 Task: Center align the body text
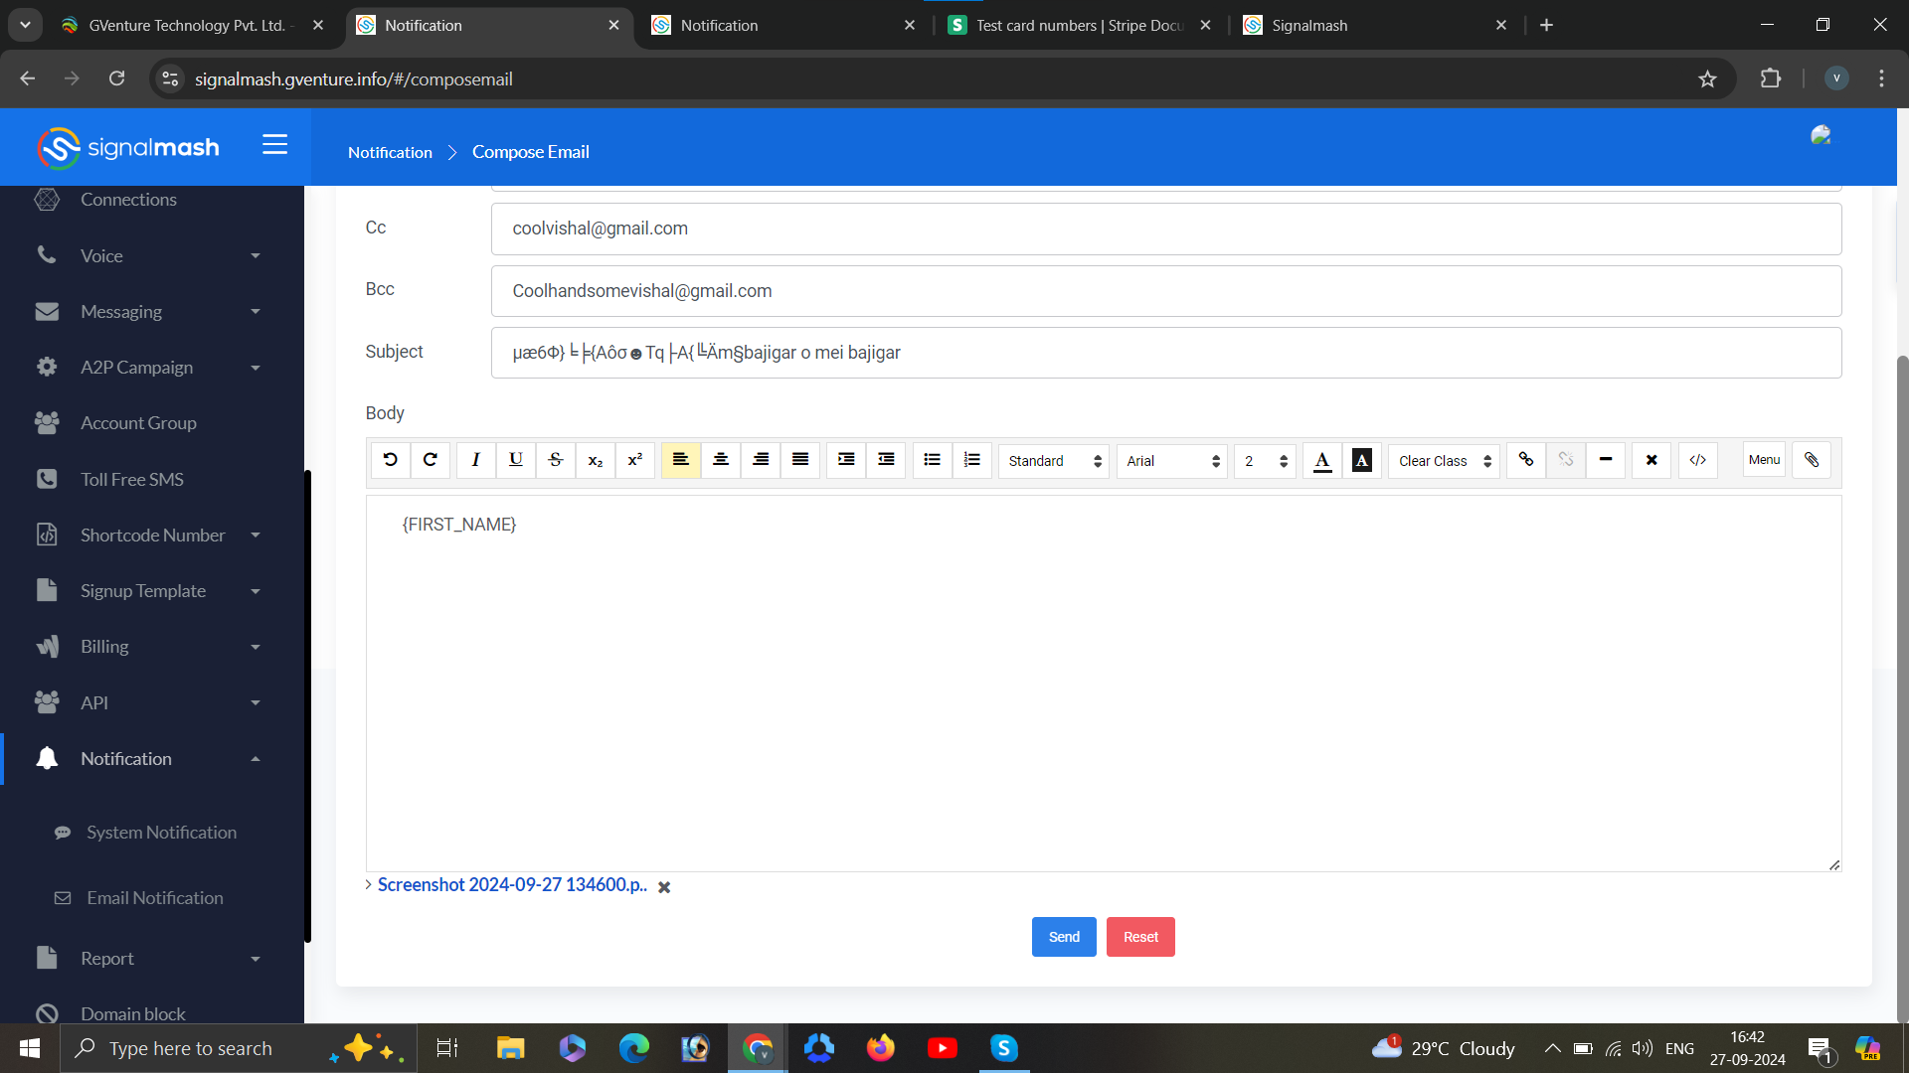[721, 460]
